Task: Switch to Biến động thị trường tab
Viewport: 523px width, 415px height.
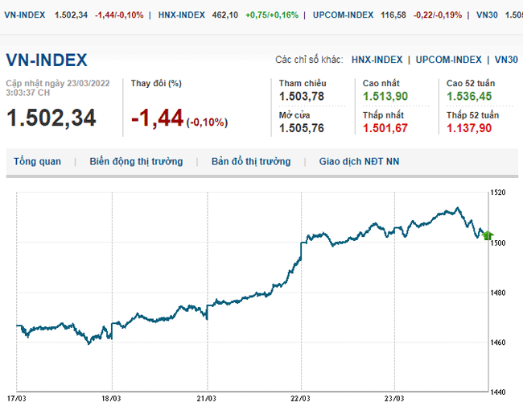Action: (x=136, y=161)
